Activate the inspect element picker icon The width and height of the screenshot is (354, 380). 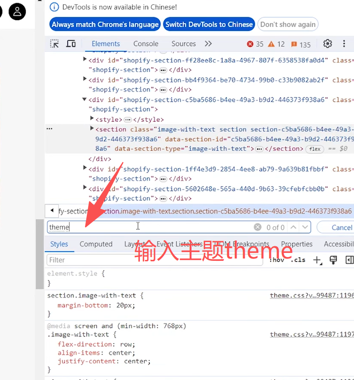54,44
